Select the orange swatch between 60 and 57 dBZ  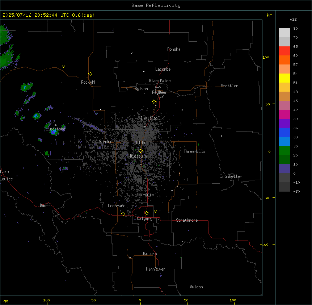[284, 60]
